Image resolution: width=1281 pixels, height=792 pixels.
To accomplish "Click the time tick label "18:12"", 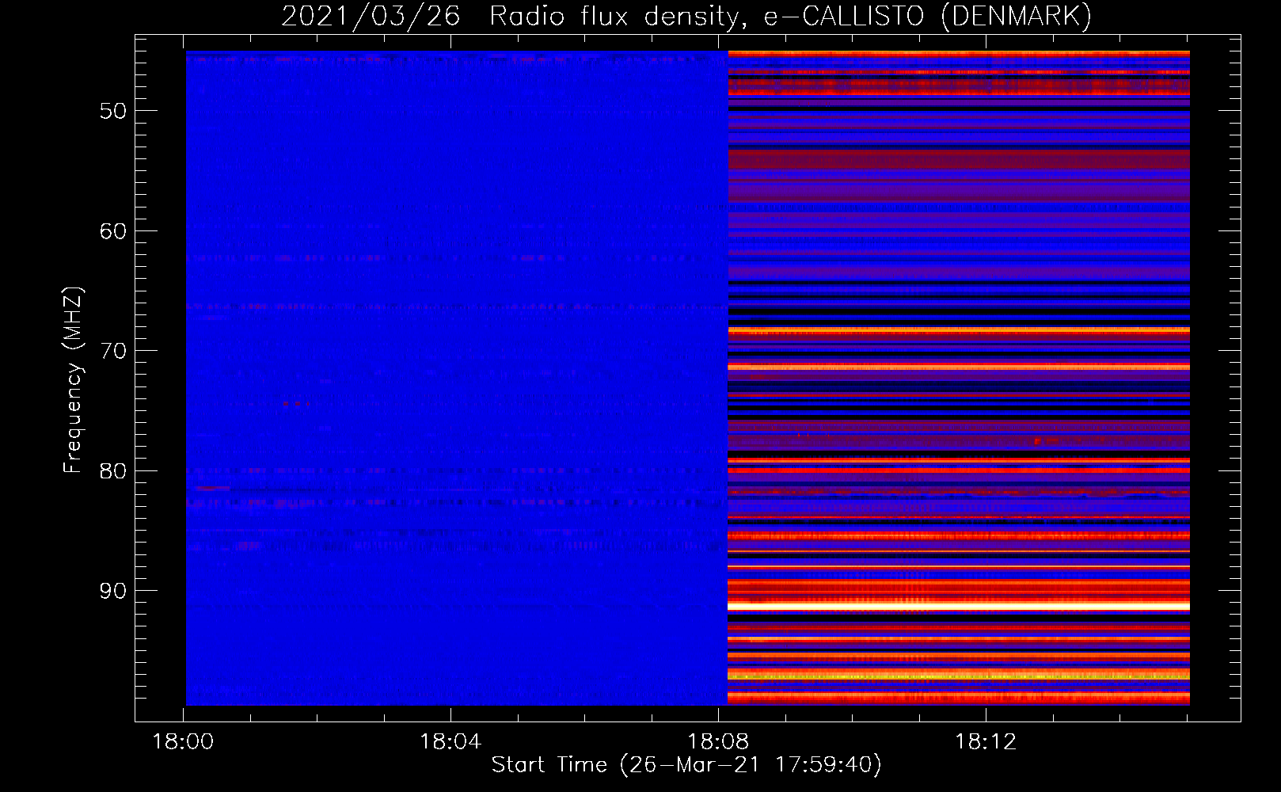I will coord(986,742).
